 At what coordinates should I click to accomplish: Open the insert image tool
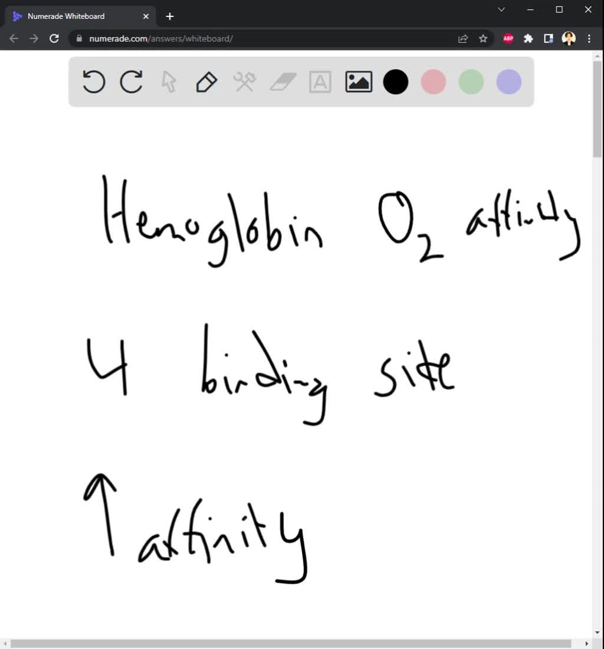tap(358, 82)
